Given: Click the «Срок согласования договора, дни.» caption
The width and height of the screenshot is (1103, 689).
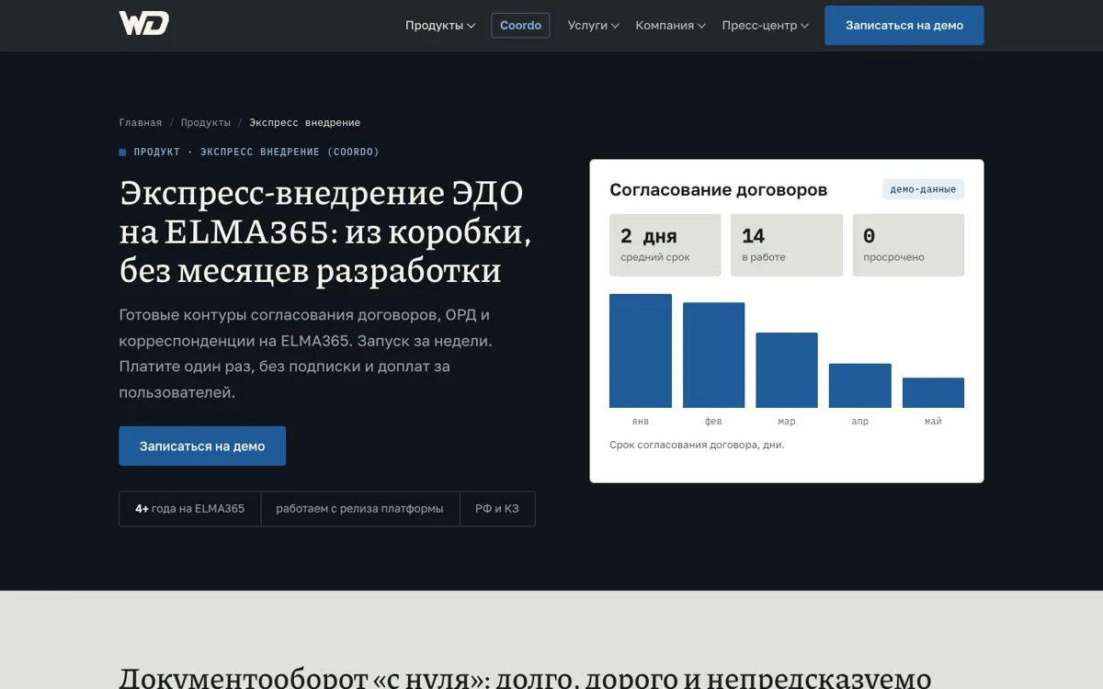Looking at the screenshot, I should [x=697, y=445].
